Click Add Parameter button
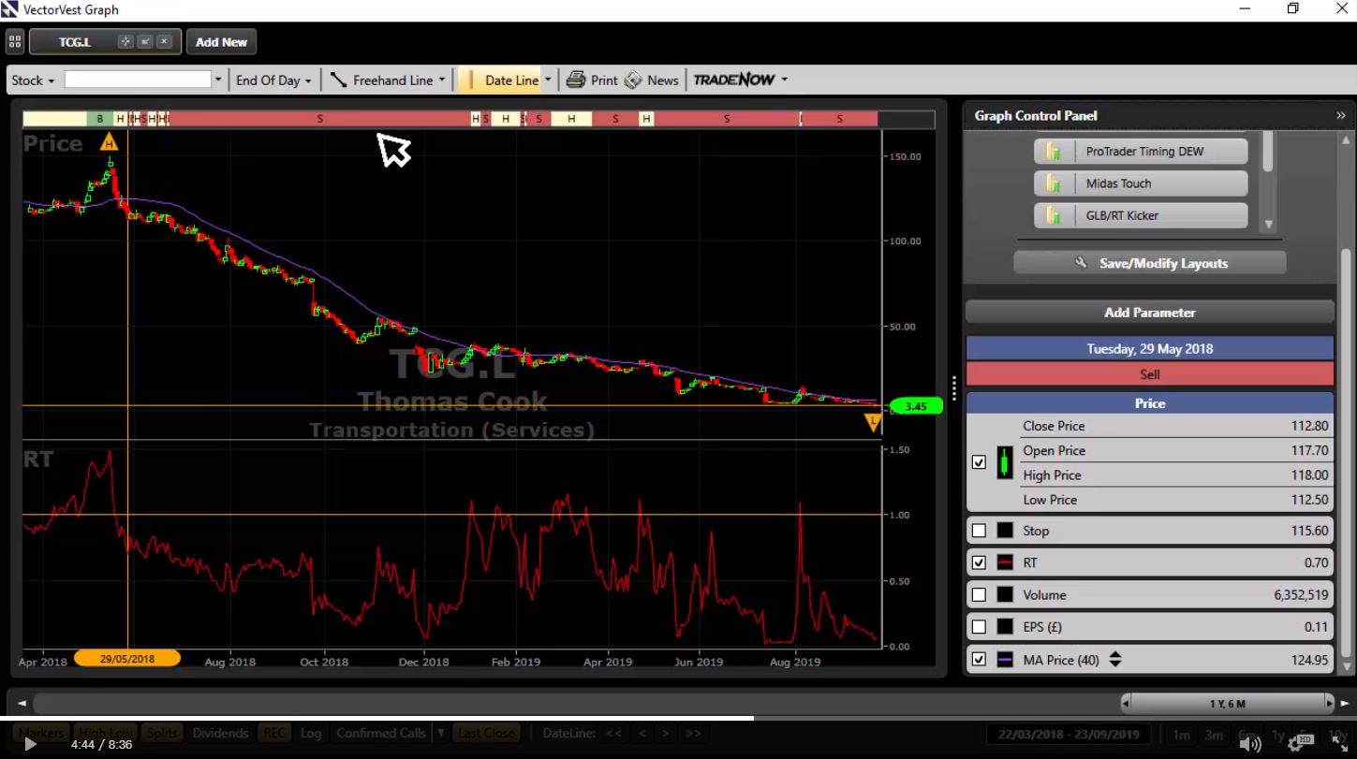The width and height of the screenshot is (1357, 759). tap(1150, 313)
